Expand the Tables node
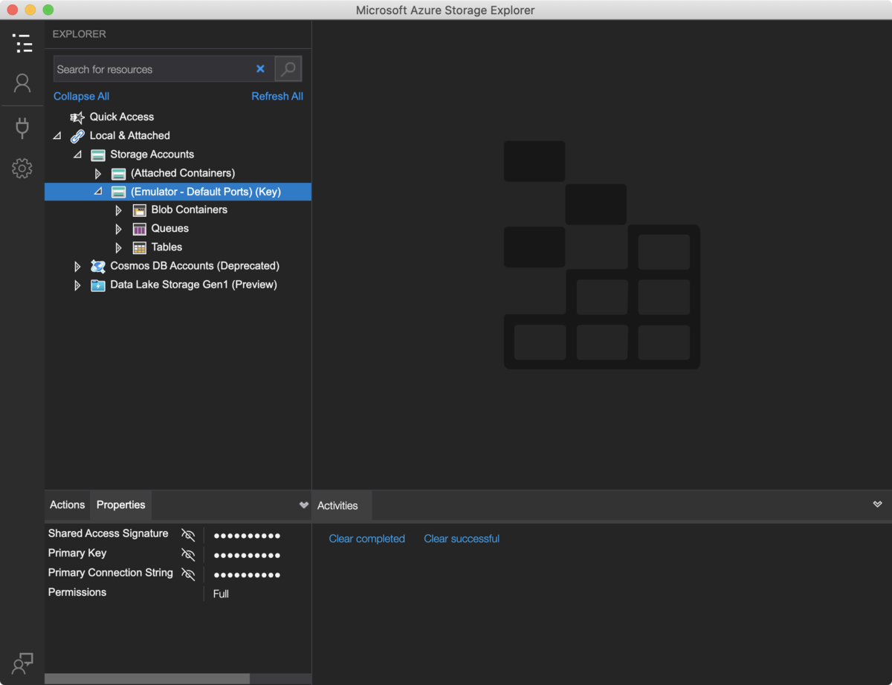 click(x=118, y=247)
